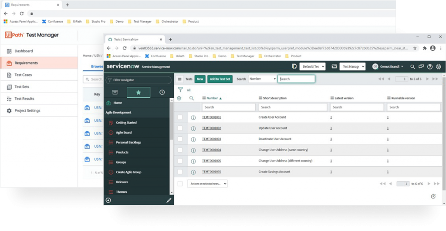Viewport: 446px width, 231px height.
Task: Check the box for Create User Account row
Action: point(180,118)
